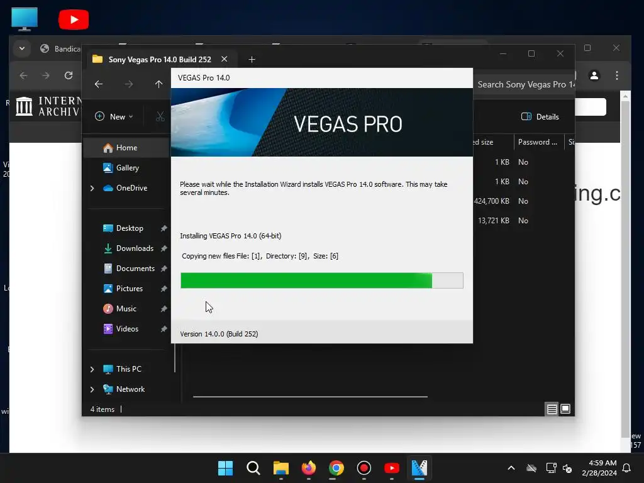Click the browser forward arrow

click(x=45, y=75)
